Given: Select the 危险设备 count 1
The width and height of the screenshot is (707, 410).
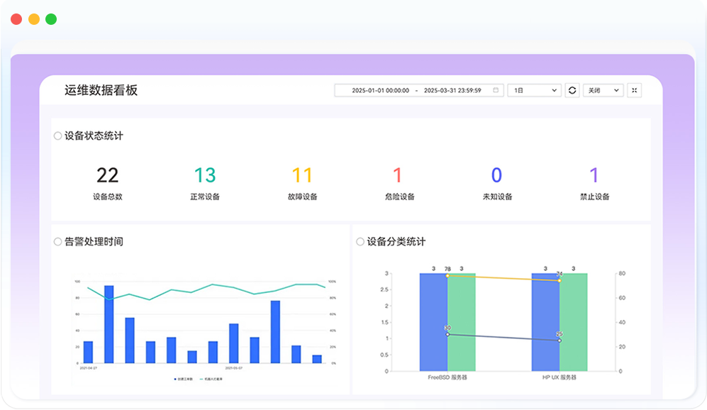Looking at the screenshot, I should [397, 175].
